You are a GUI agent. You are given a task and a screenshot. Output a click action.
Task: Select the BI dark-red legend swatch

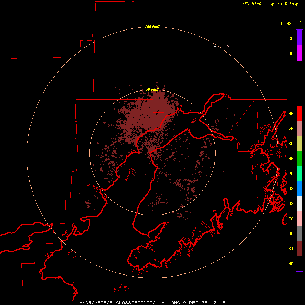[299, 249]
